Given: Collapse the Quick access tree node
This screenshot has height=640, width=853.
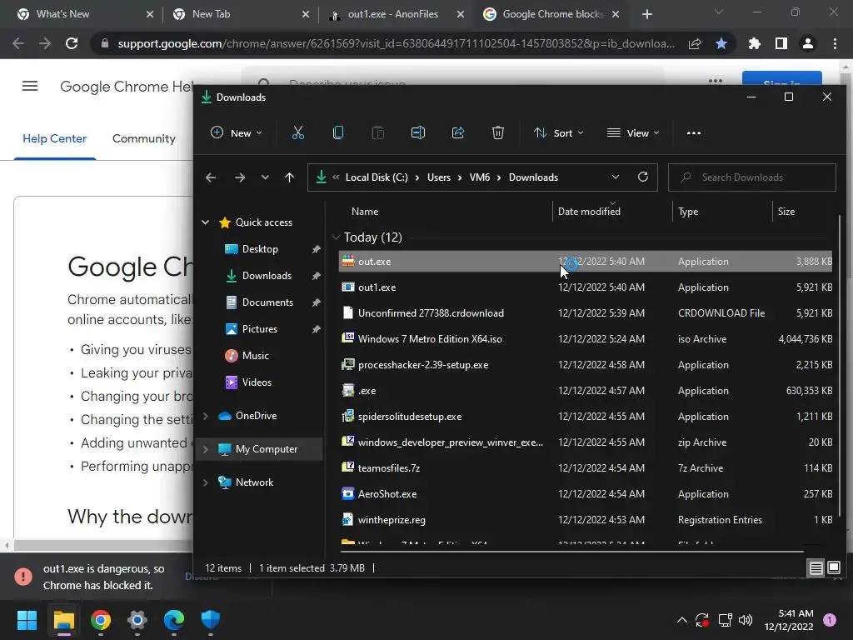Looking at the screenshot, I should (x=206, y=222).
